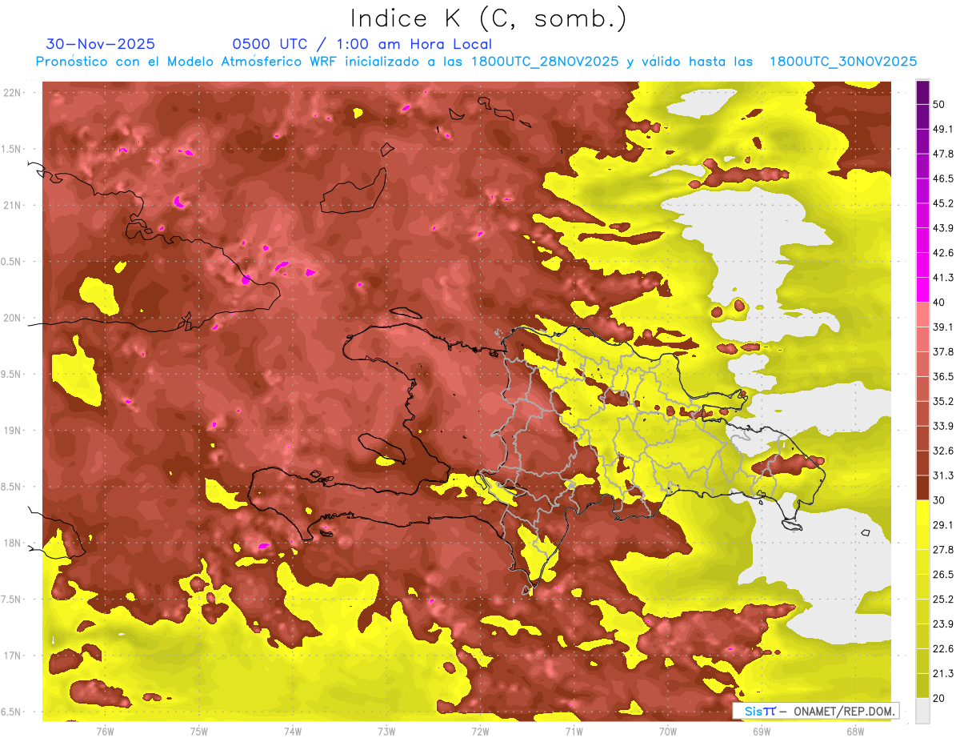Click the color bar value 33.9
960x742 pixels.
point(943,426)
